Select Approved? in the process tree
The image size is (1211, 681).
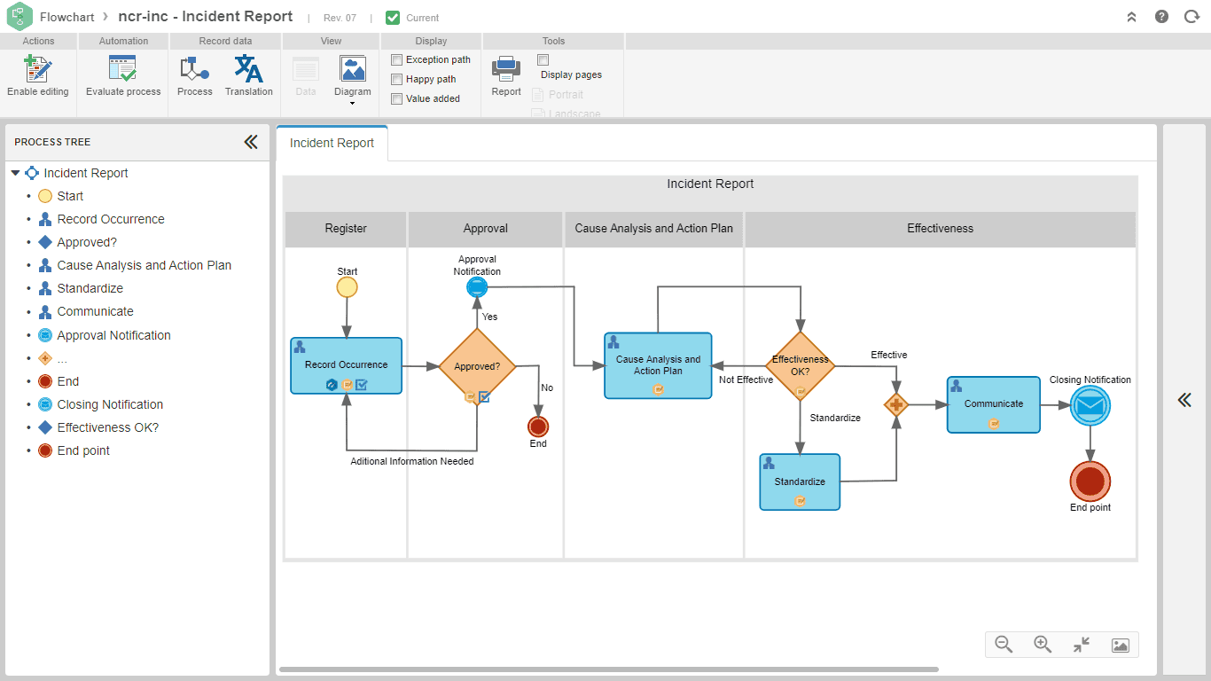pos(87,242)
